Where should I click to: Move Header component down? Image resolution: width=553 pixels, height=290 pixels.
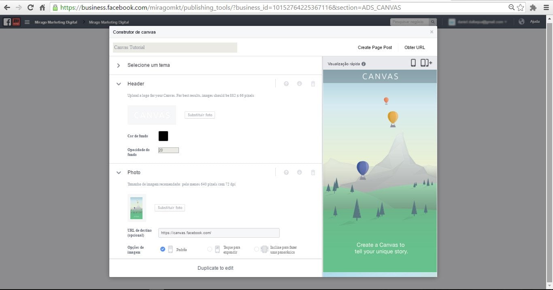[x=300, y=84]
